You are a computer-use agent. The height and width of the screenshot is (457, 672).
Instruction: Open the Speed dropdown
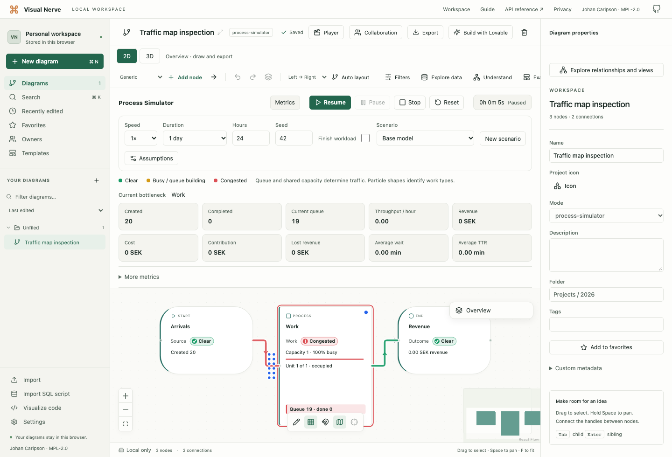pos(141,138)
